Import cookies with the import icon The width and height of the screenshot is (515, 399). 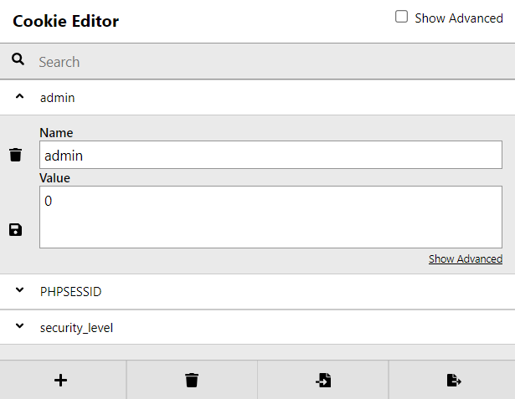323,381
